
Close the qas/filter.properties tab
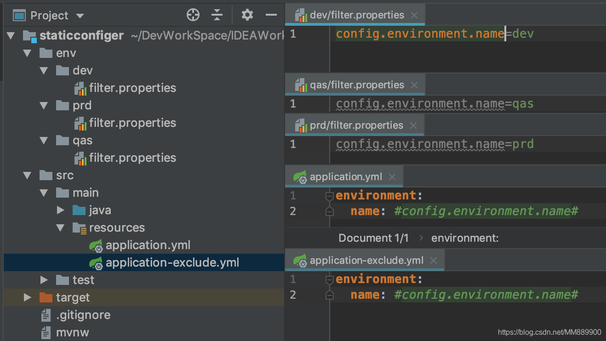tap(414, 85)
